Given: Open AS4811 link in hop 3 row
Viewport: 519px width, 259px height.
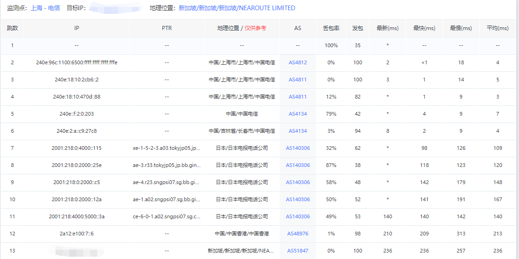Looking at the screenshot, I should pos(298,80).
